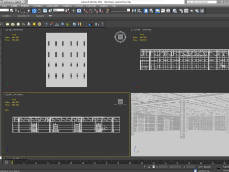Click the Front viewport label menu
This screenshot has width=229, height=172.
[142, 30]
